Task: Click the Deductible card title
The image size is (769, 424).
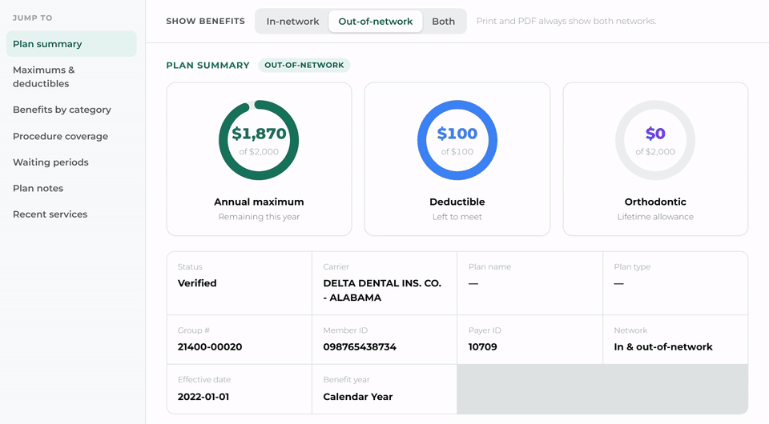Action: [457, 202]
